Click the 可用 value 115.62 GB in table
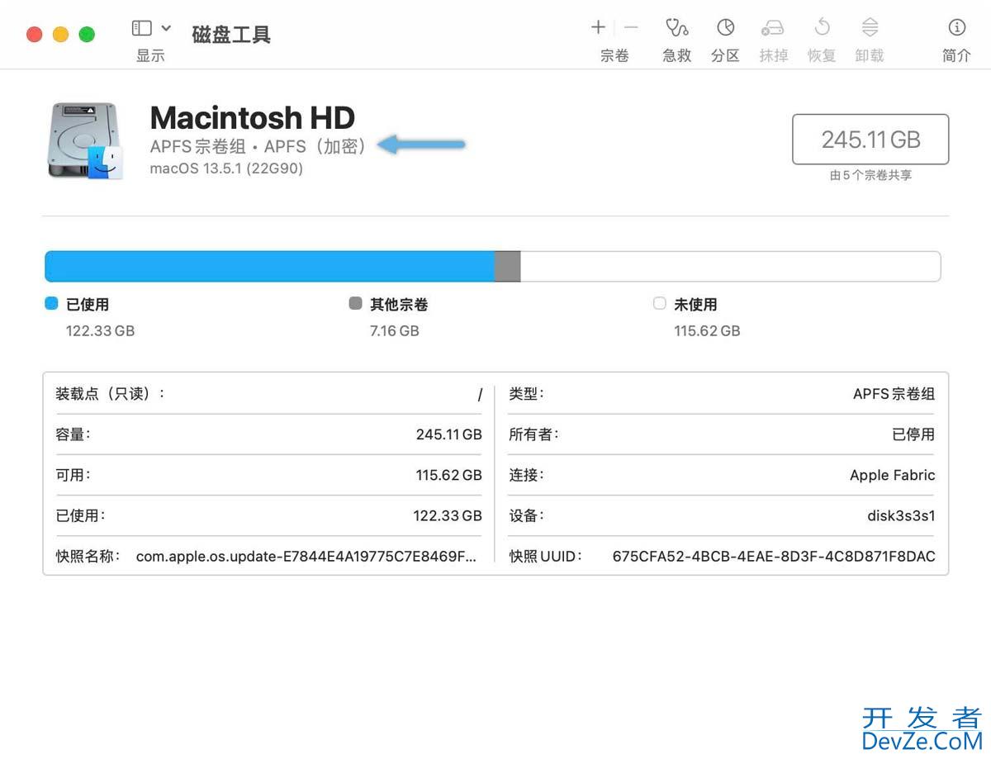Image resolution: width=991 pixels, height=759 pixels. pyautogui.click(x=448, y=476)
